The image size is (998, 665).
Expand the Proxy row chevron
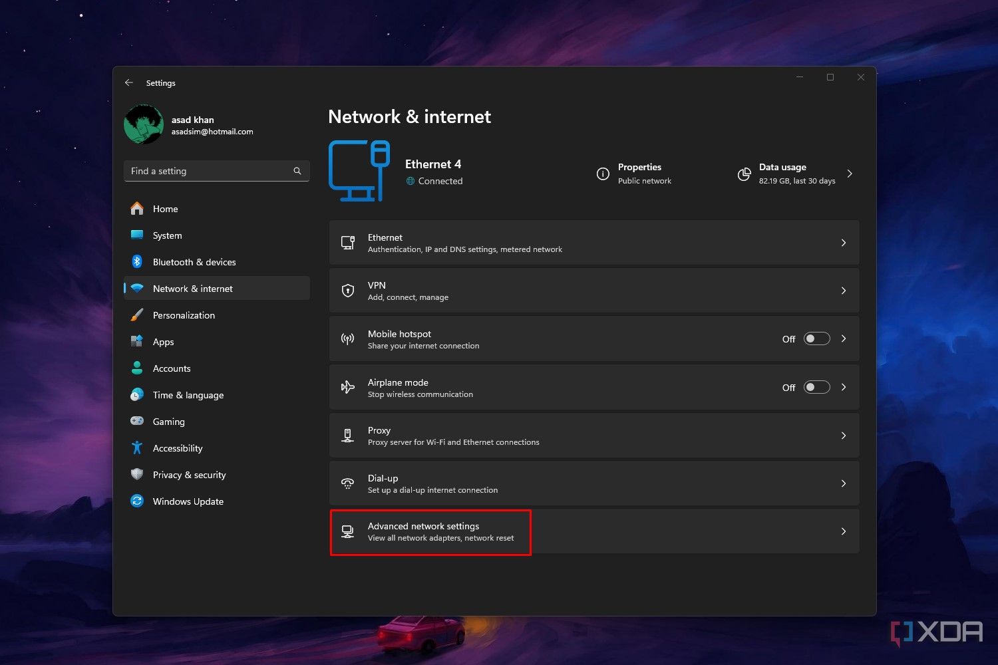pos(844,436)
